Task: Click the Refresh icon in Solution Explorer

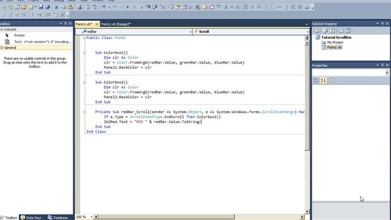Action: pos(332,31)
